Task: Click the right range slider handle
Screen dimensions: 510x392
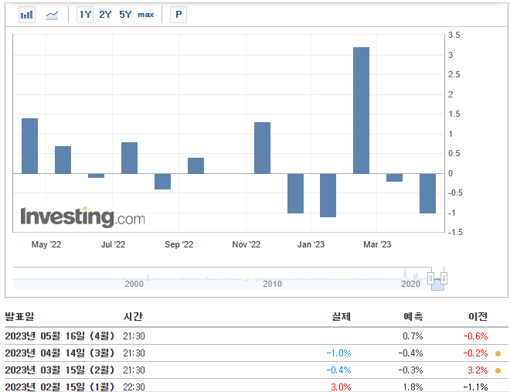Action: [x=444, y=278]
